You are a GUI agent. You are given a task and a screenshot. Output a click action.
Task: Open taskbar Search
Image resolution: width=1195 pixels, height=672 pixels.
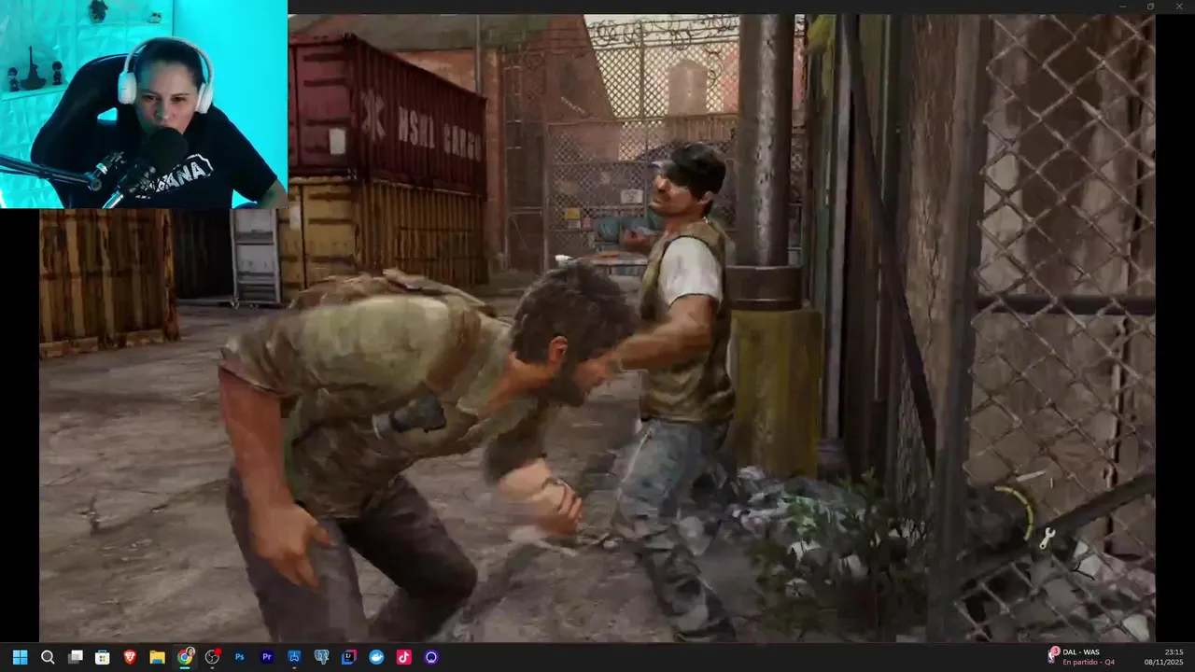coord(48,657)
